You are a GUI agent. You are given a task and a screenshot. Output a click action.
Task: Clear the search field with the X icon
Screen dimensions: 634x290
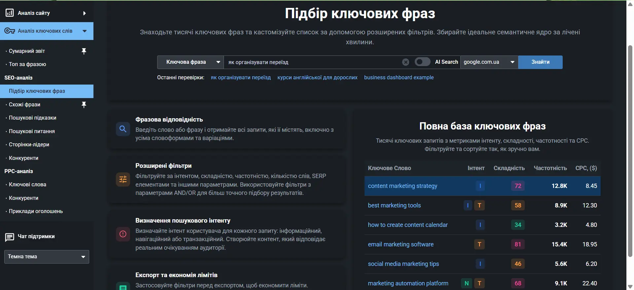pyautogui.click(x=405, y=62)
